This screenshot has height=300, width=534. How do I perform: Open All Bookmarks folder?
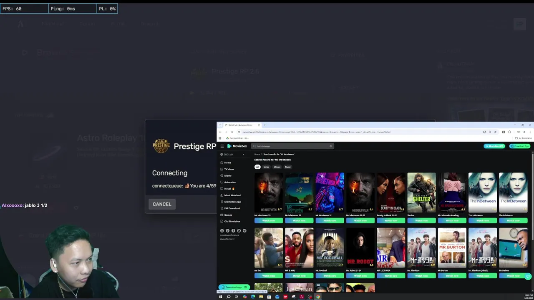pyautogui.click(x=524, y=138)
